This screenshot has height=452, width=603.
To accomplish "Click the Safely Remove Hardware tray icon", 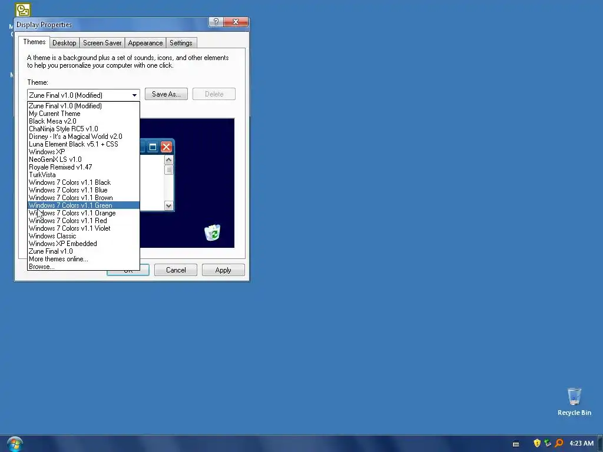I will point(548,443).
